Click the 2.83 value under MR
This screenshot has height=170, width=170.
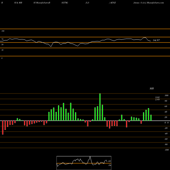click(157, 100)
